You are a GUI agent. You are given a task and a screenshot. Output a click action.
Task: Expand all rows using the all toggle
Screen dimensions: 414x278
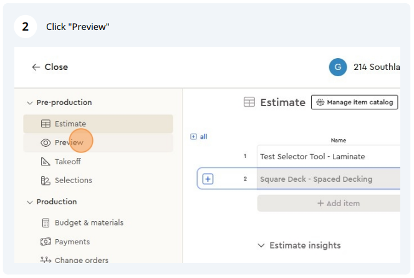click(x=199, y=136)
